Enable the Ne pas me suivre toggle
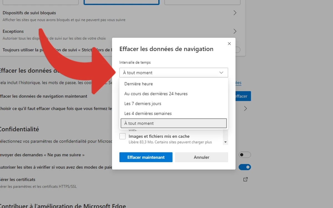 click(245, 155)
